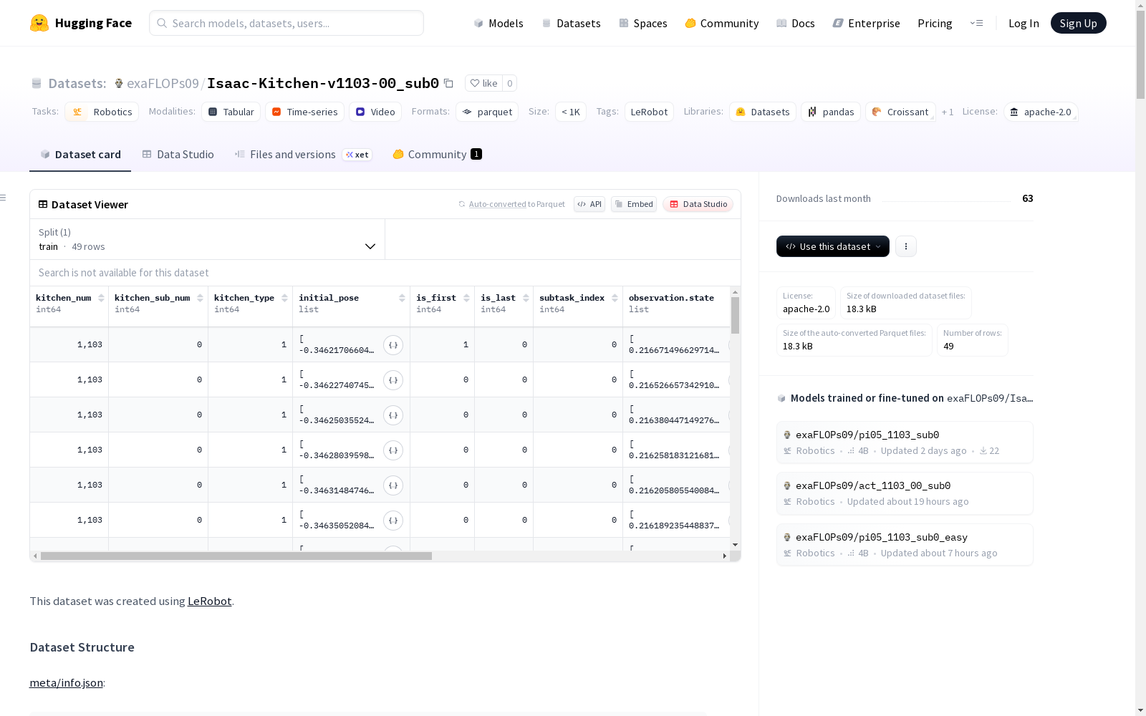1146x716 pixels.
Task: Expand initial_pose value -0.34625035524
Action: click(x=393, y=415)
